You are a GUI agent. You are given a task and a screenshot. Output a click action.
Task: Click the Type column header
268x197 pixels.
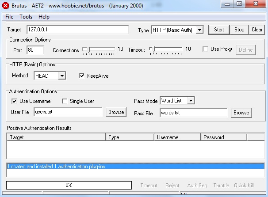(x=130, y=137)
